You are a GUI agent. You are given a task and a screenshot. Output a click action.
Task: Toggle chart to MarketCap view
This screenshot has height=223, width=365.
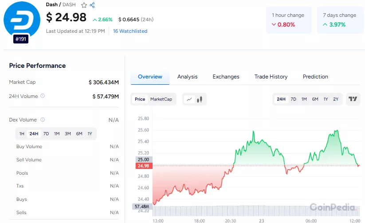(161, 99)
